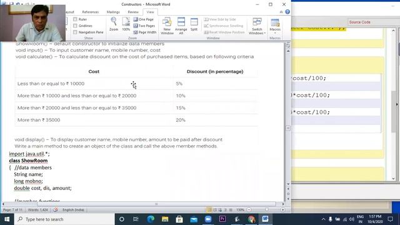Enable the Gridlines checkbox
Screen dimensions: 400x225
[75, 26]
